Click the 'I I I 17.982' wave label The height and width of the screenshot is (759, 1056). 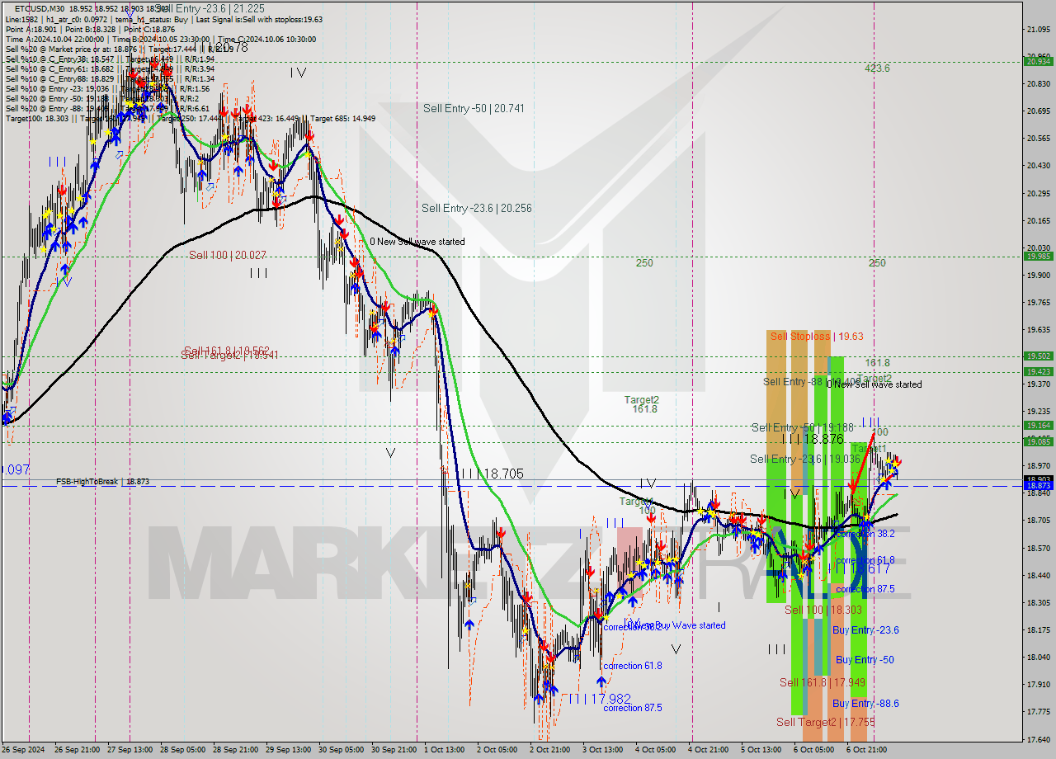(598, 698)
